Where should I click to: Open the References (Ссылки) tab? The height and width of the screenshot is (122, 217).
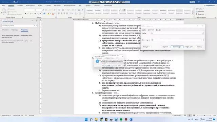click(x=48, y=5)
